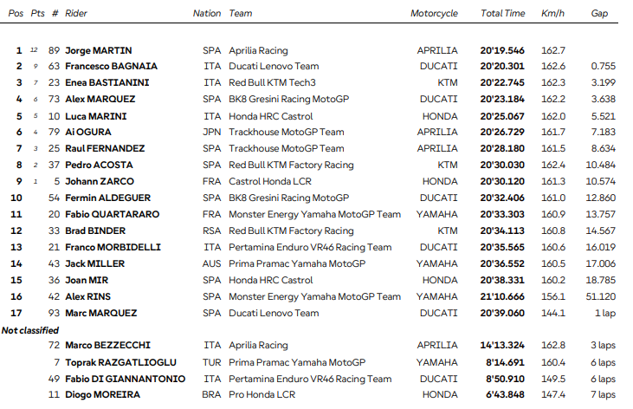Click the Rider column header
The height and width of the screenshot is (409, 633).
click(75, 15)
